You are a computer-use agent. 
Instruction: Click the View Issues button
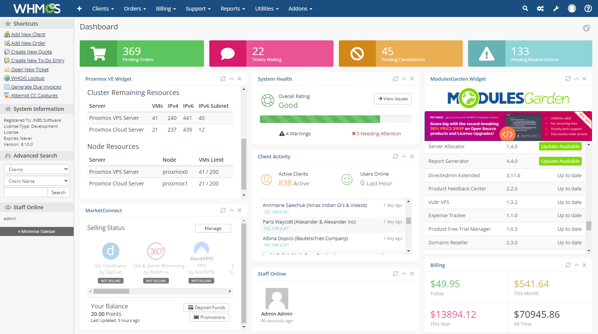pos(393,99)
